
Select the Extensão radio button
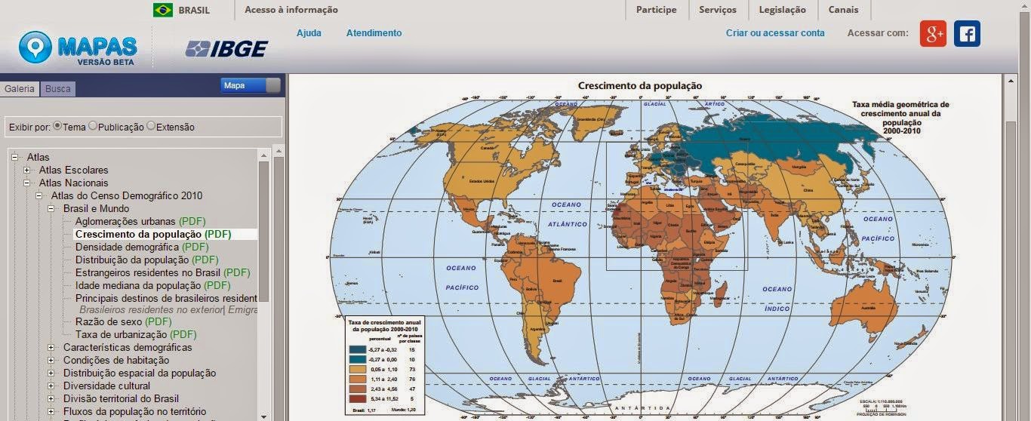point(151,126)
